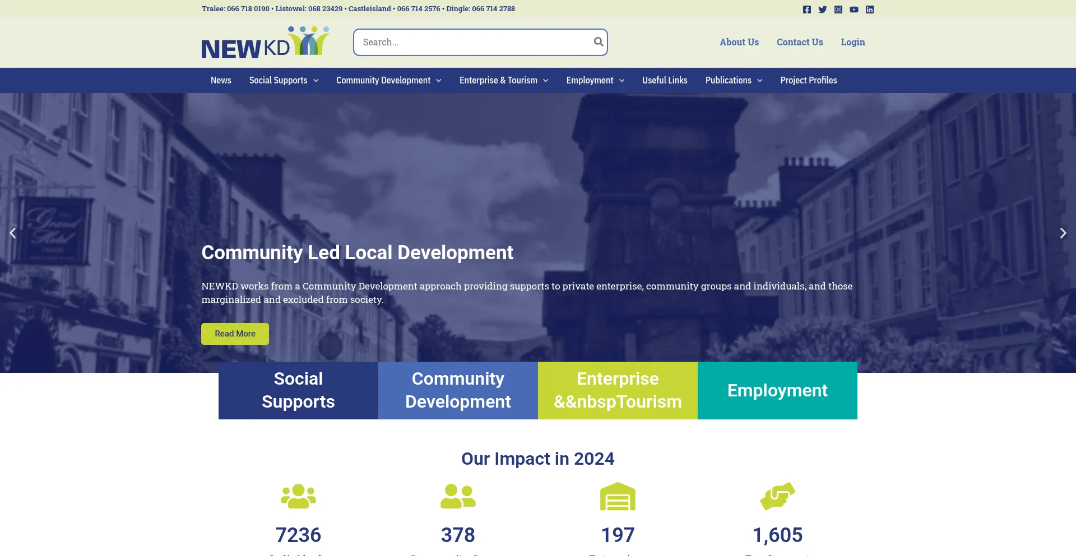Open the YouTube social icon
Screen dimensions: 1076x556
(854, 10)
